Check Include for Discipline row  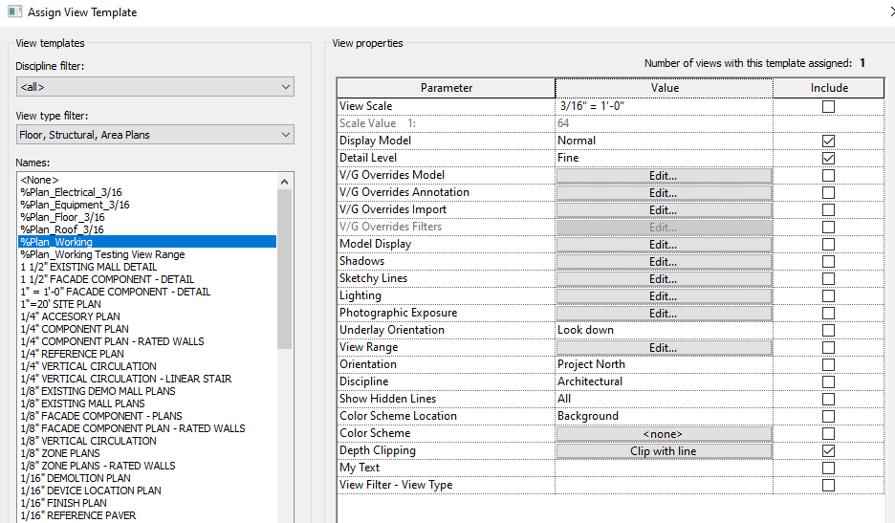[828, 381]
